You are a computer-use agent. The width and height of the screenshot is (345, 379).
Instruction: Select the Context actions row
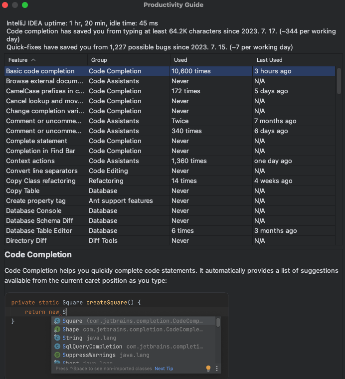coord(170,161)
